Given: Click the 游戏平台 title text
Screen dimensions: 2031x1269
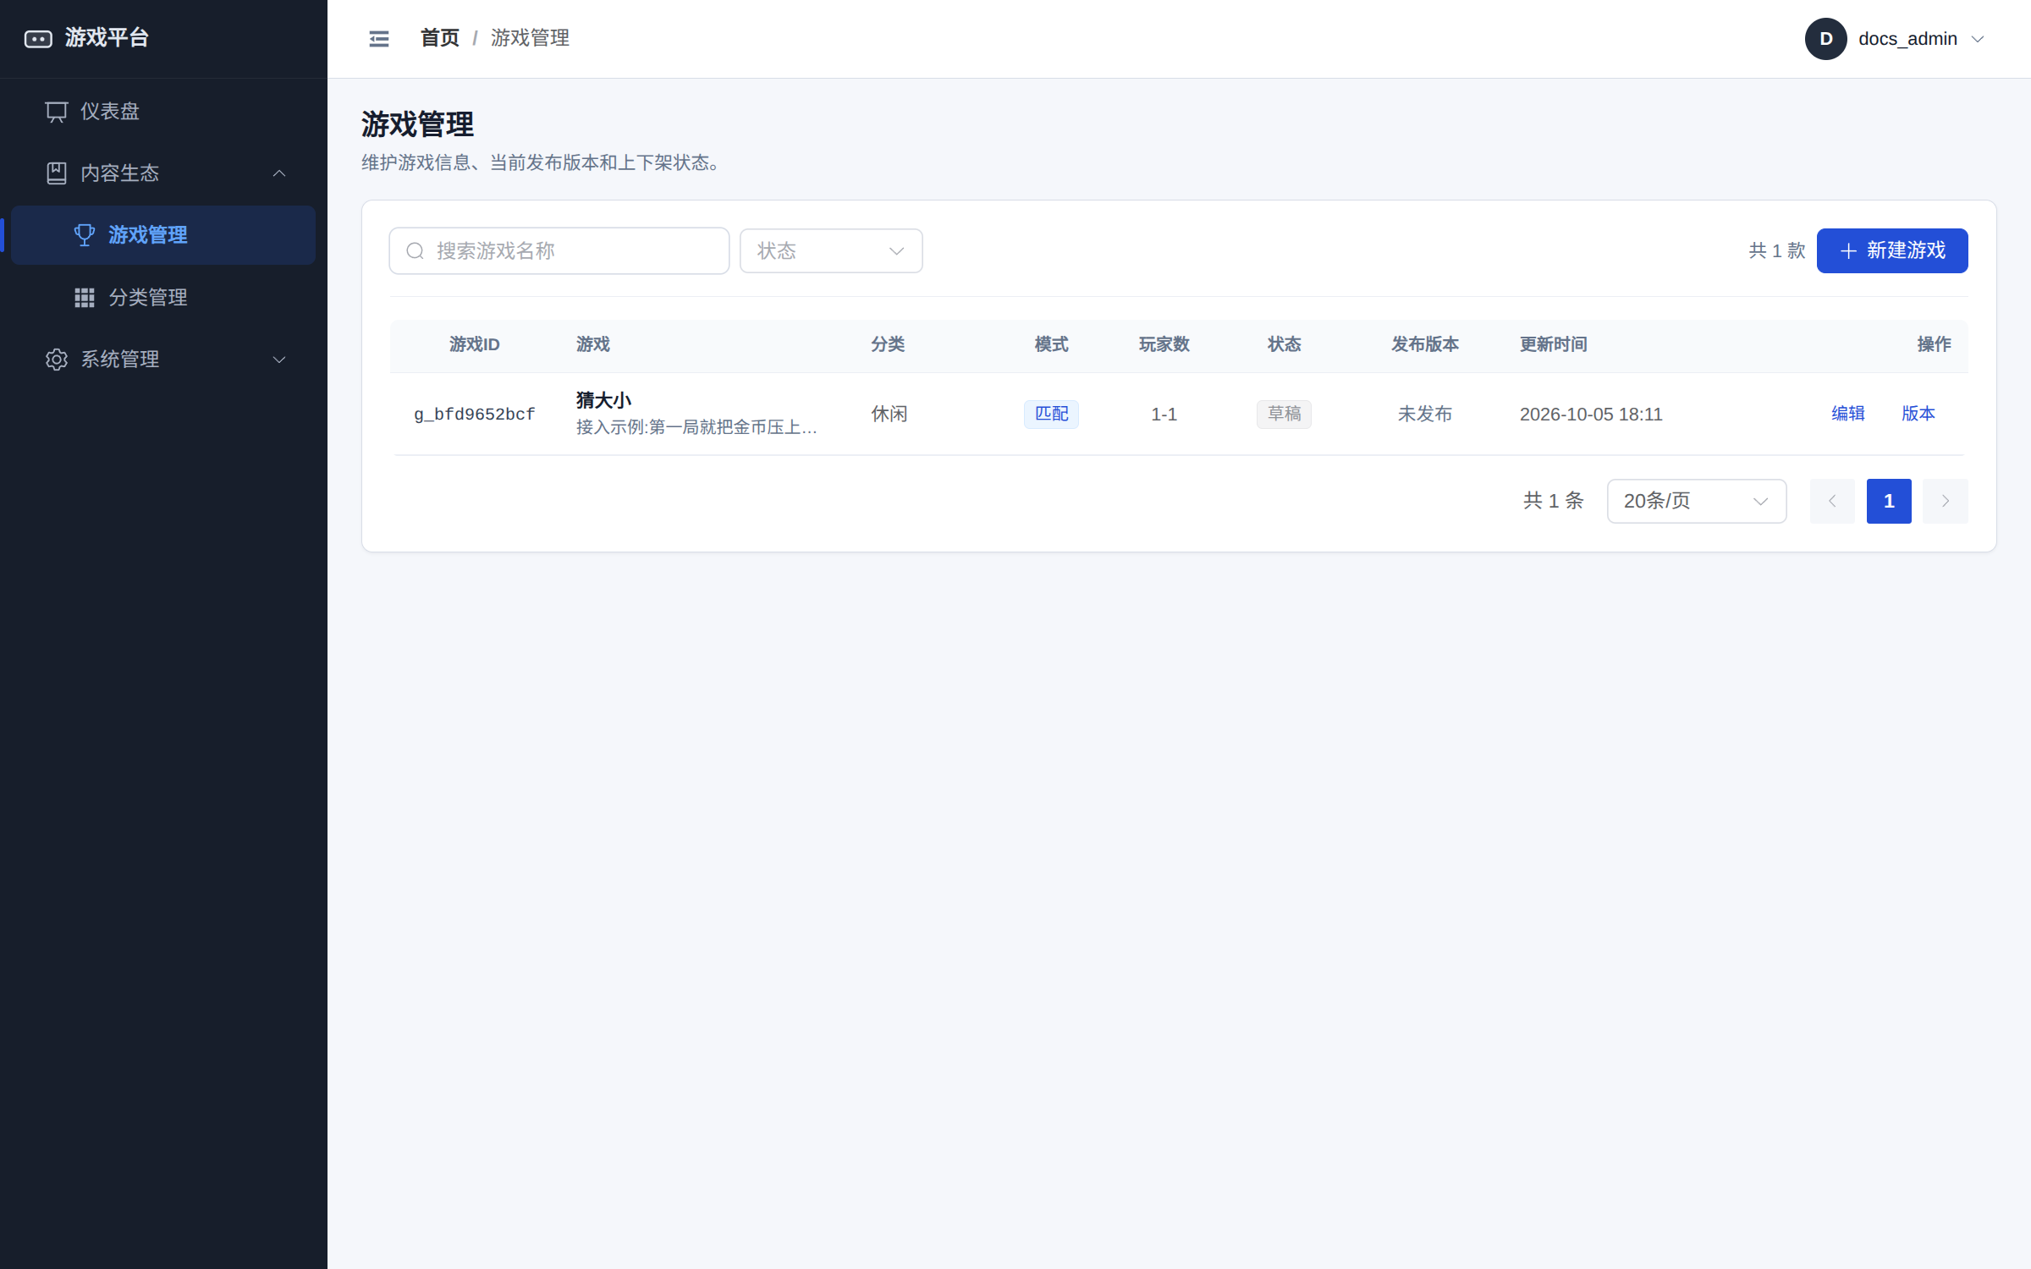Looking at the screenshot, I should 107,38.
